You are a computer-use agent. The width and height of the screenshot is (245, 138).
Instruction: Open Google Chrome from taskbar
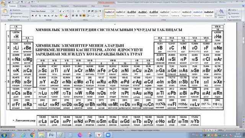click(33, 135)
